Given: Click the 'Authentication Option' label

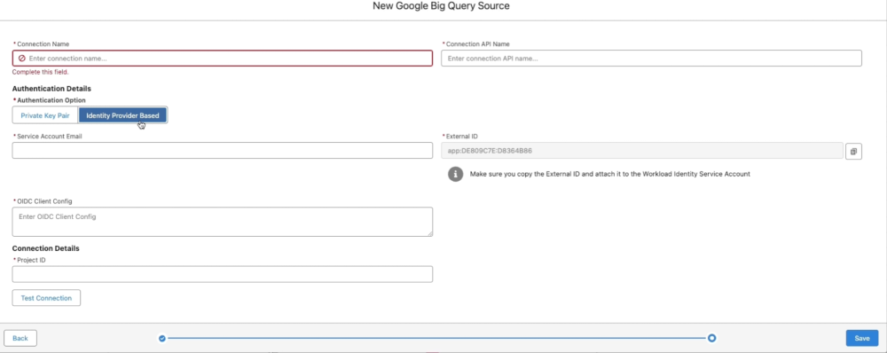Looking at the screenshot, I should pyautogui.click(x=51, y=100).
